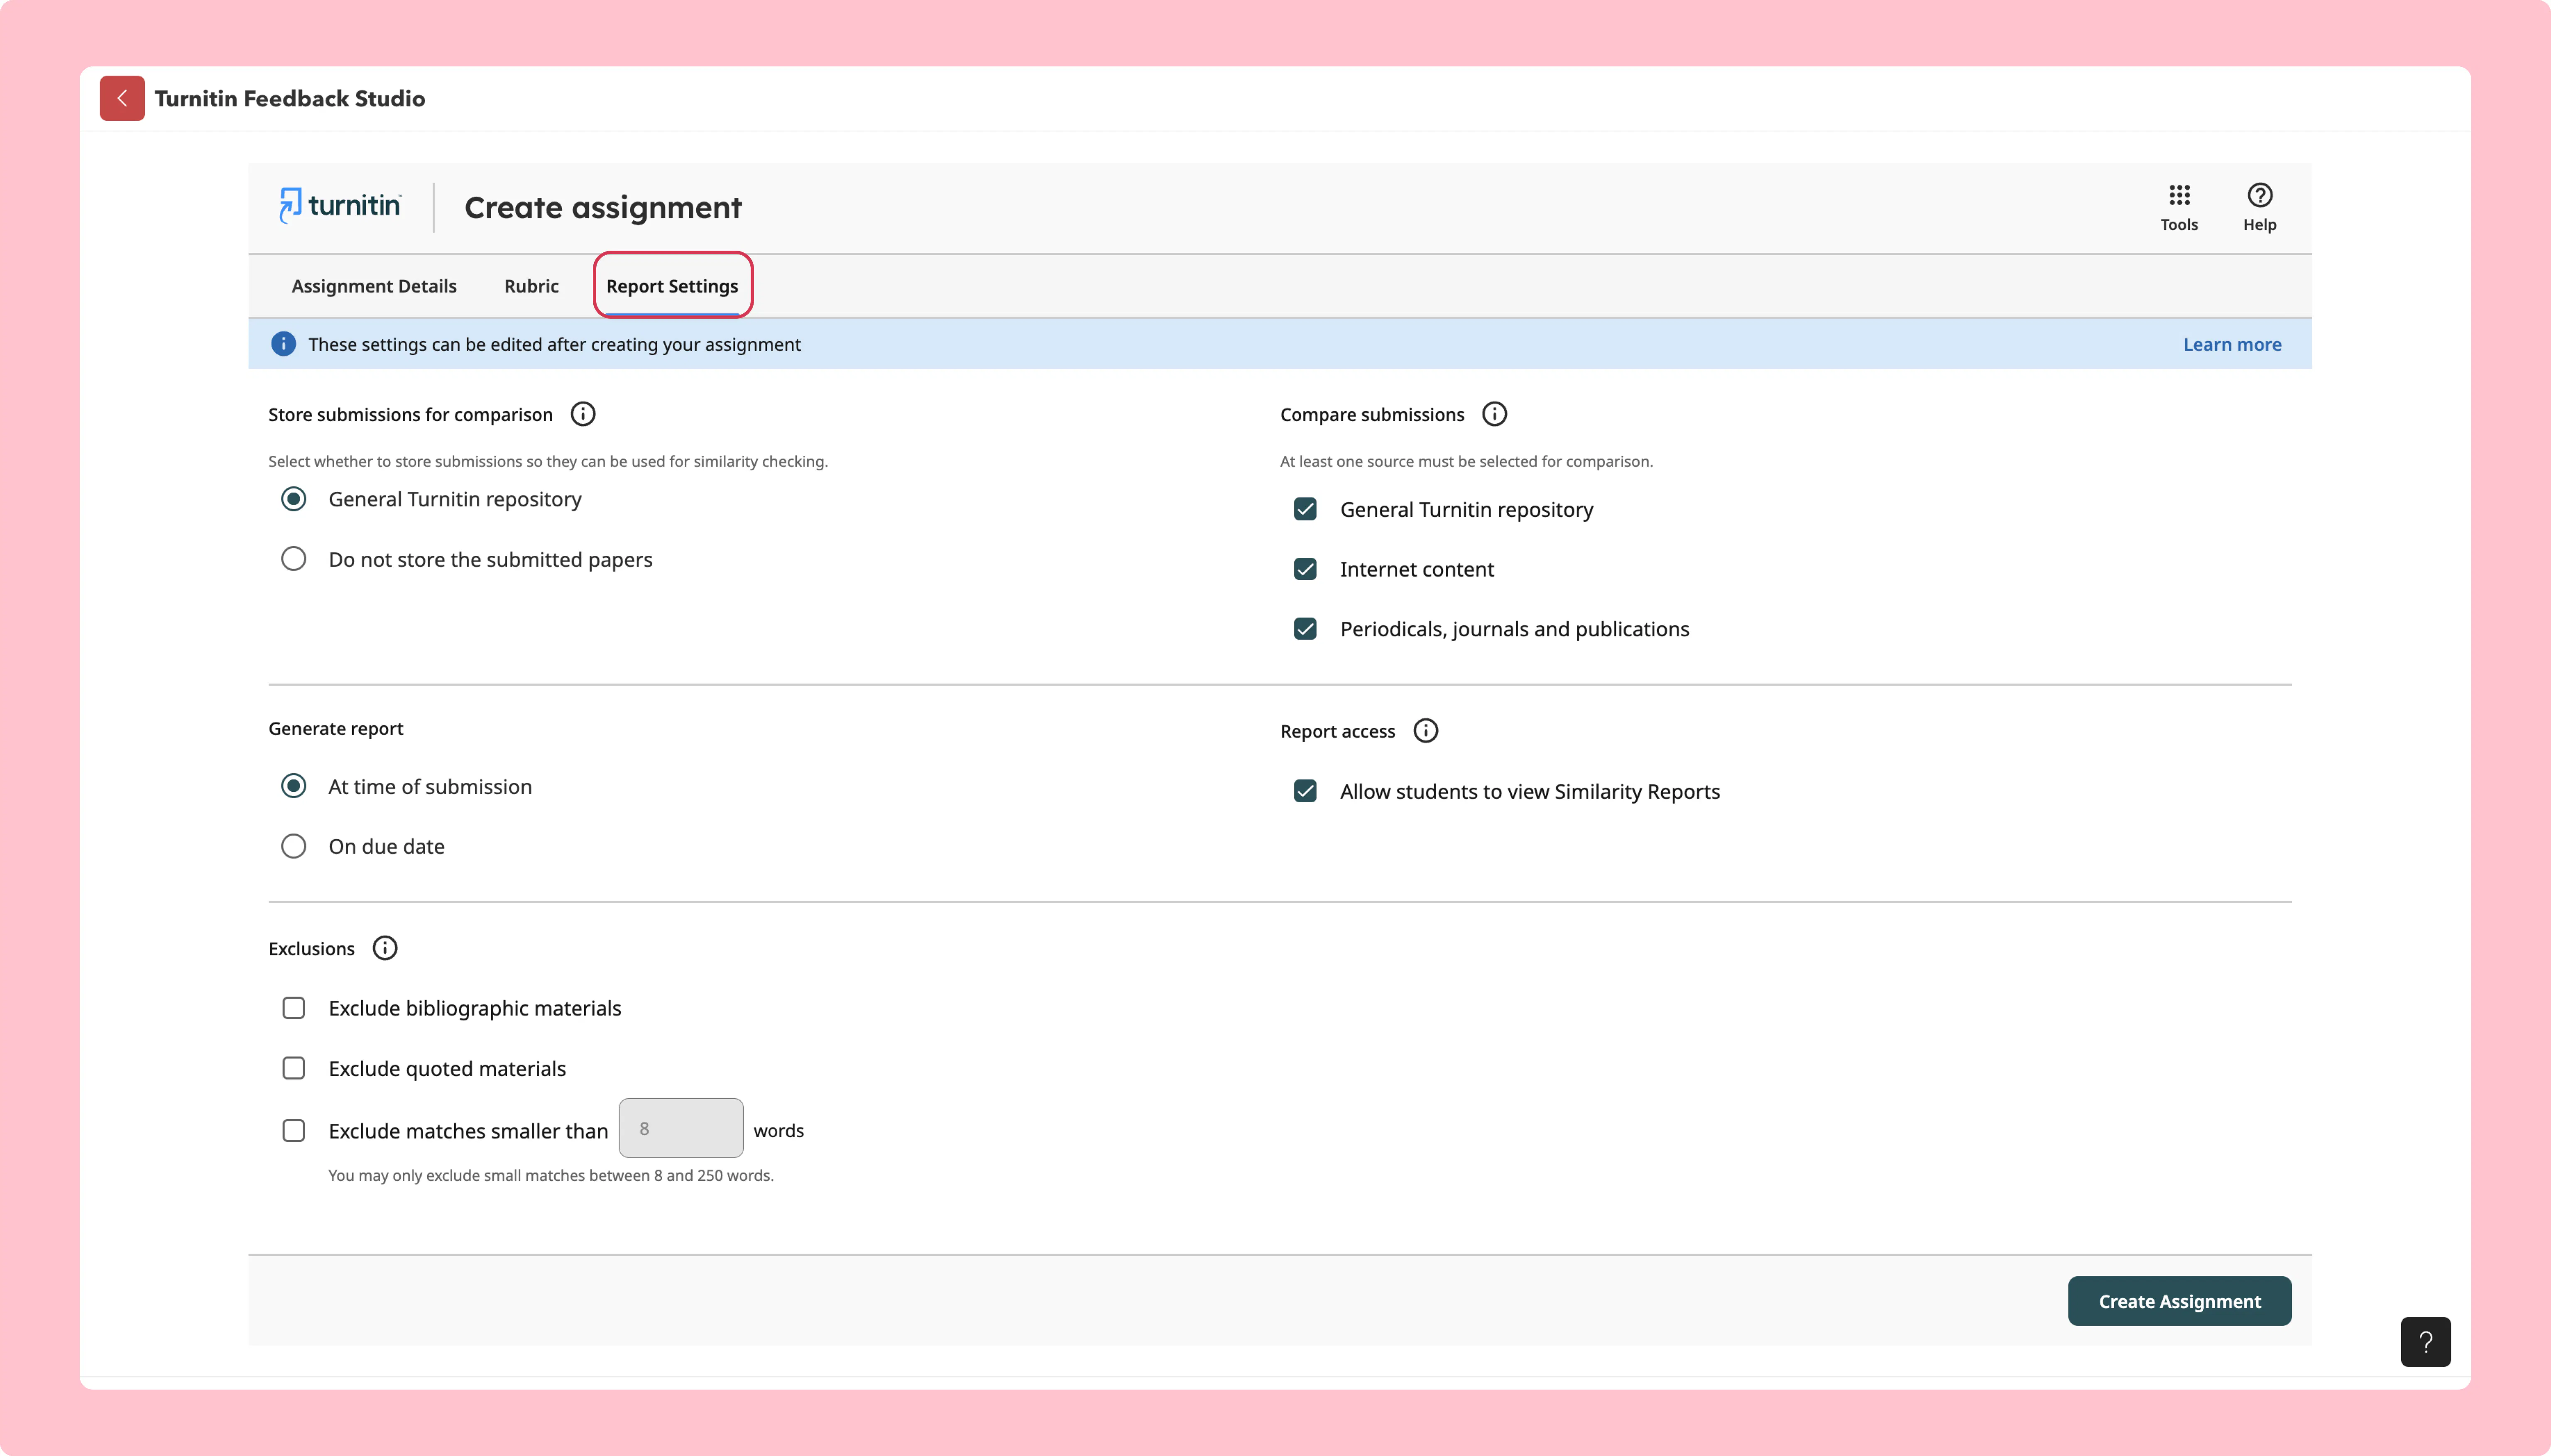Click the 'You may only exclude small matches' hint
This screenshot has width=2551, height=1456.
tap(551, 1175)
